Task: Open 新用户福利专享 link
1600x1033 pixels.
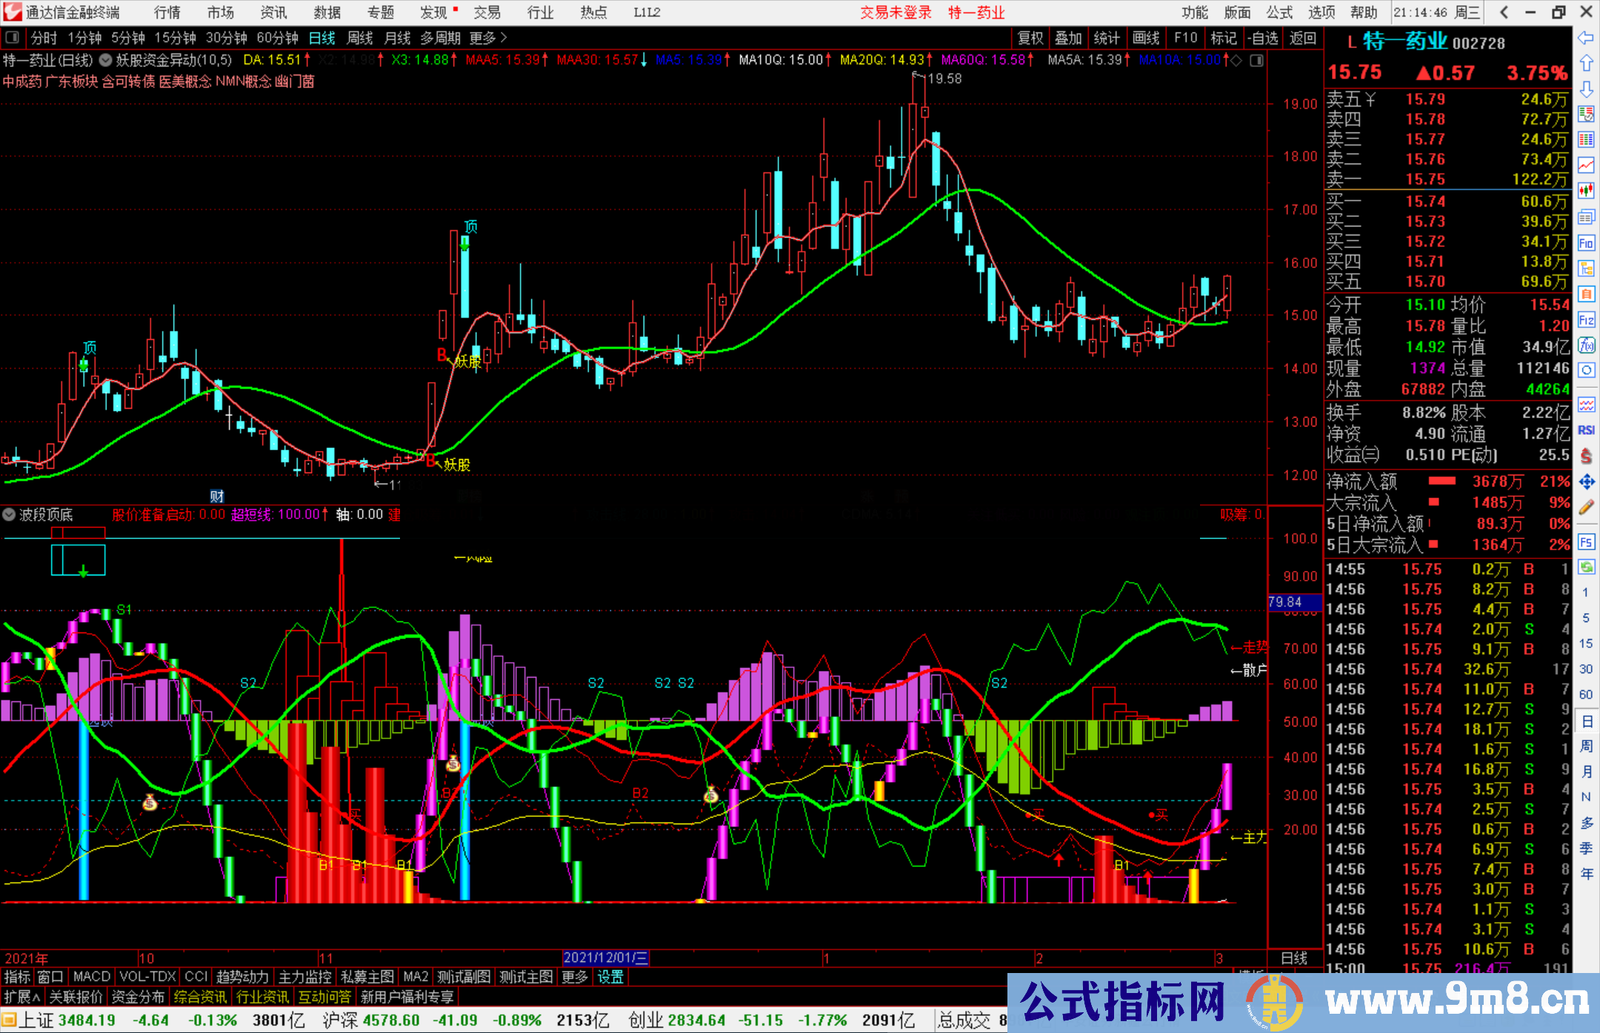Action: [x=408, y=997]
